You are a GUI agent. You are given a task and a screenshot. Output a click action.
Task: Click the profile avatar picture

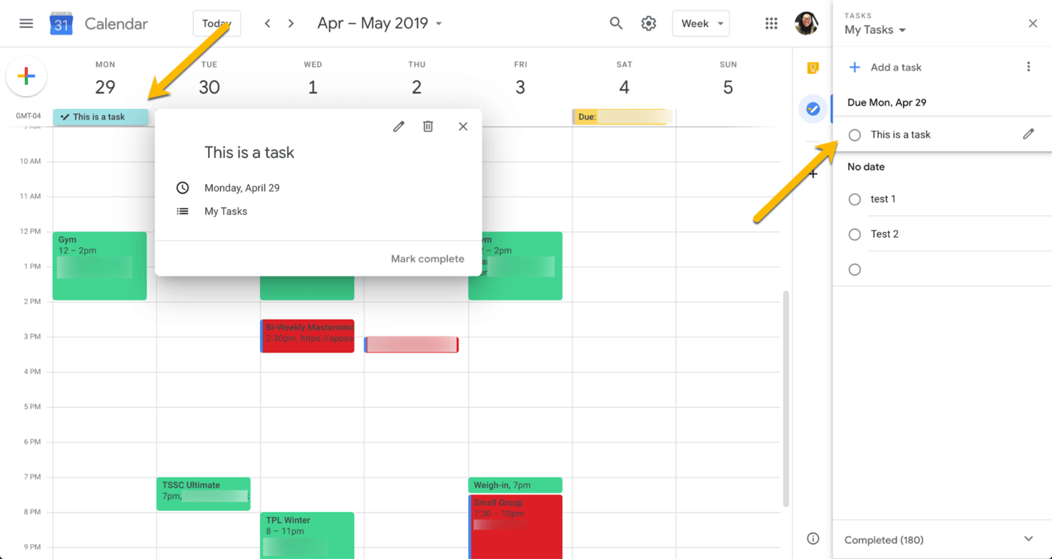pyautogui.click(x=806, y=23)
